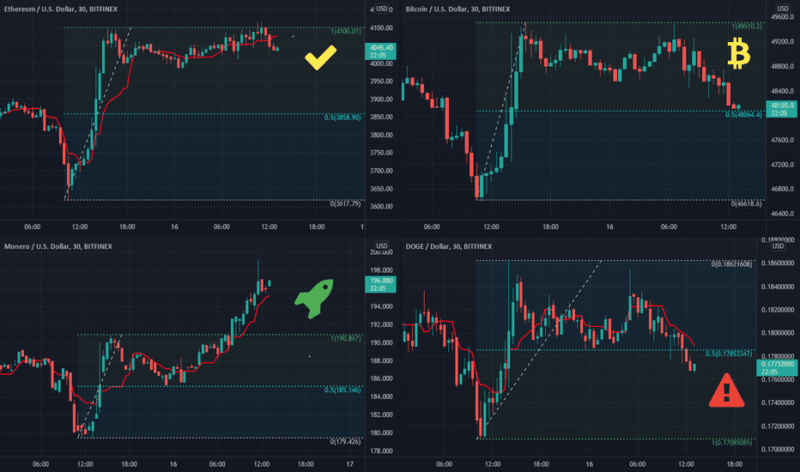Click the Ethereum current price label 4045.40
Screen dimensions: 800x472
(x=380, y=51)
